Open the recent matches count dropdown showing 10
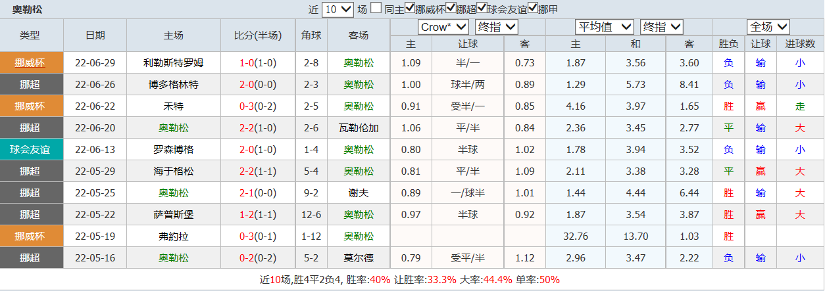Screen dimensions: 825x291 coord(339,9)
